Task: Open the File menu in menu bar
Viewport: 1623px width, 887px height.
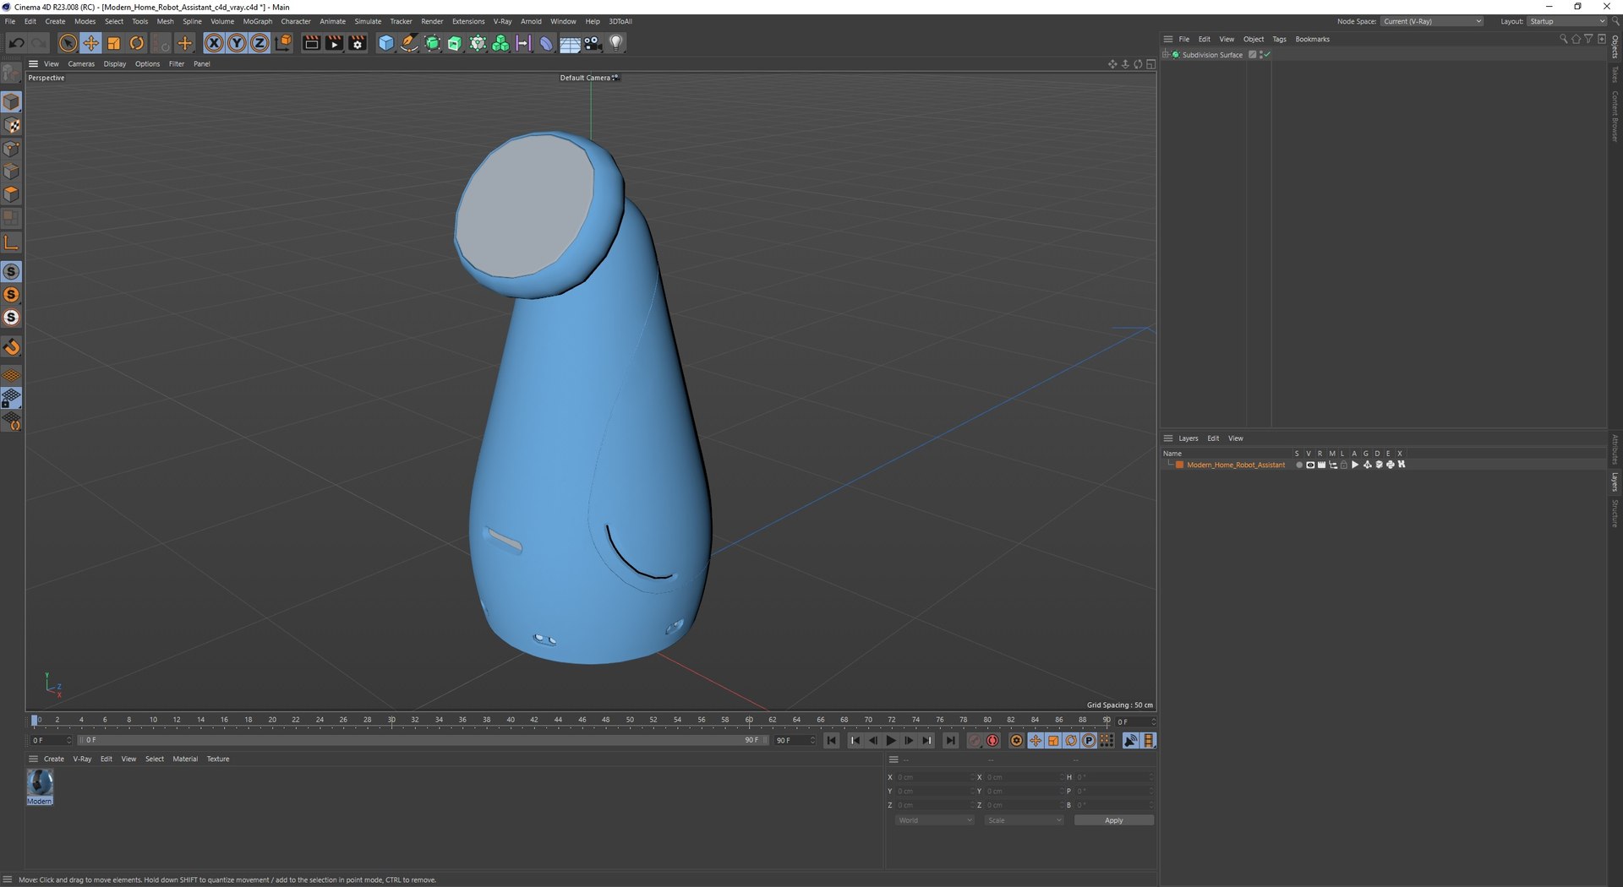Action: pos(10,21)
